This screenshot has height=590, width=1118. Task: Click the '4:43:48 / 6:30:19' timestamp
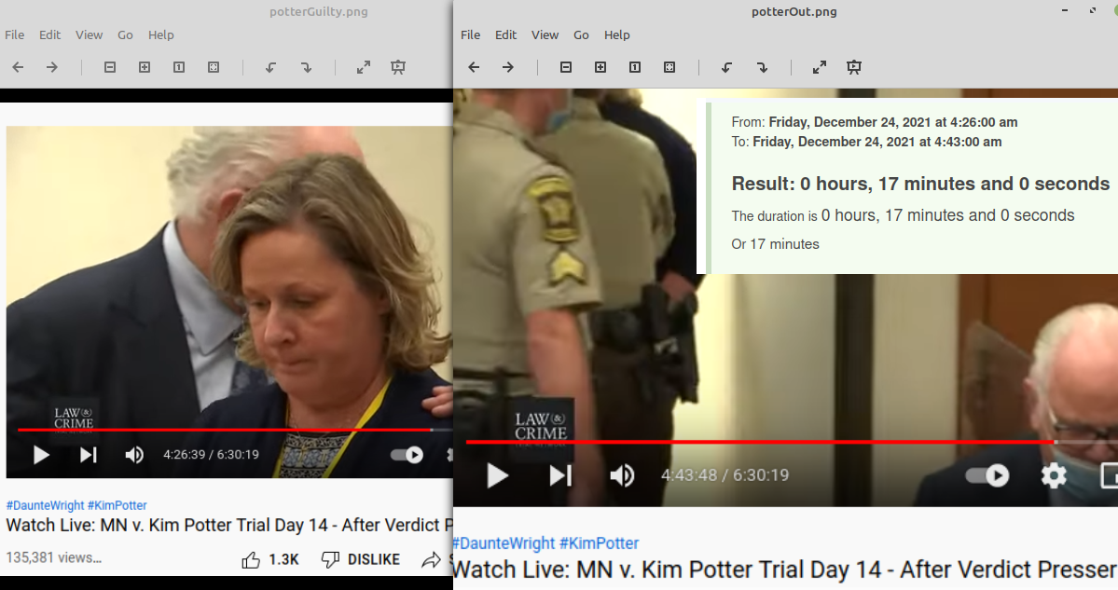[x=725, y=475]
